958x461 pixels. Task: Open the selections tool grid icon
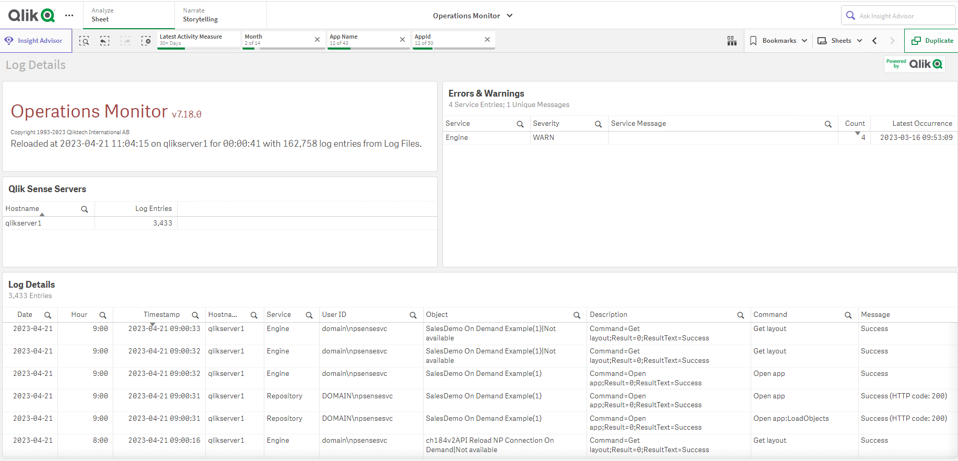(732, 41)
